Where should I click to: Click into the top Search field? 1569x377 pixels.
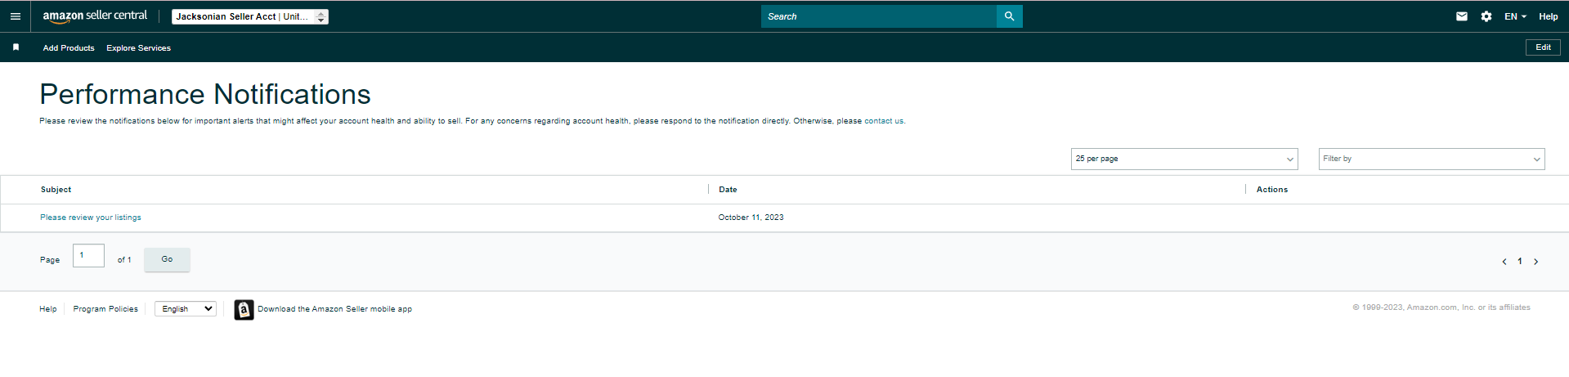coord(879,16)
